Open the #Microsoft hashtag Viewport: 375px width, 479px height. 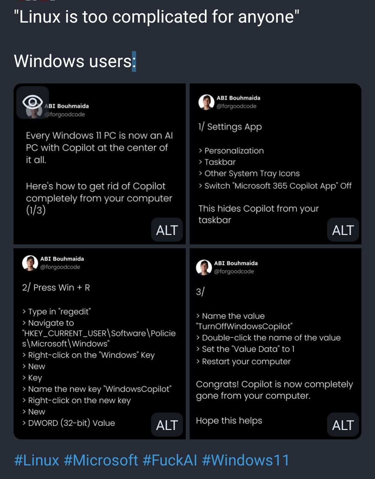(101, 460)
